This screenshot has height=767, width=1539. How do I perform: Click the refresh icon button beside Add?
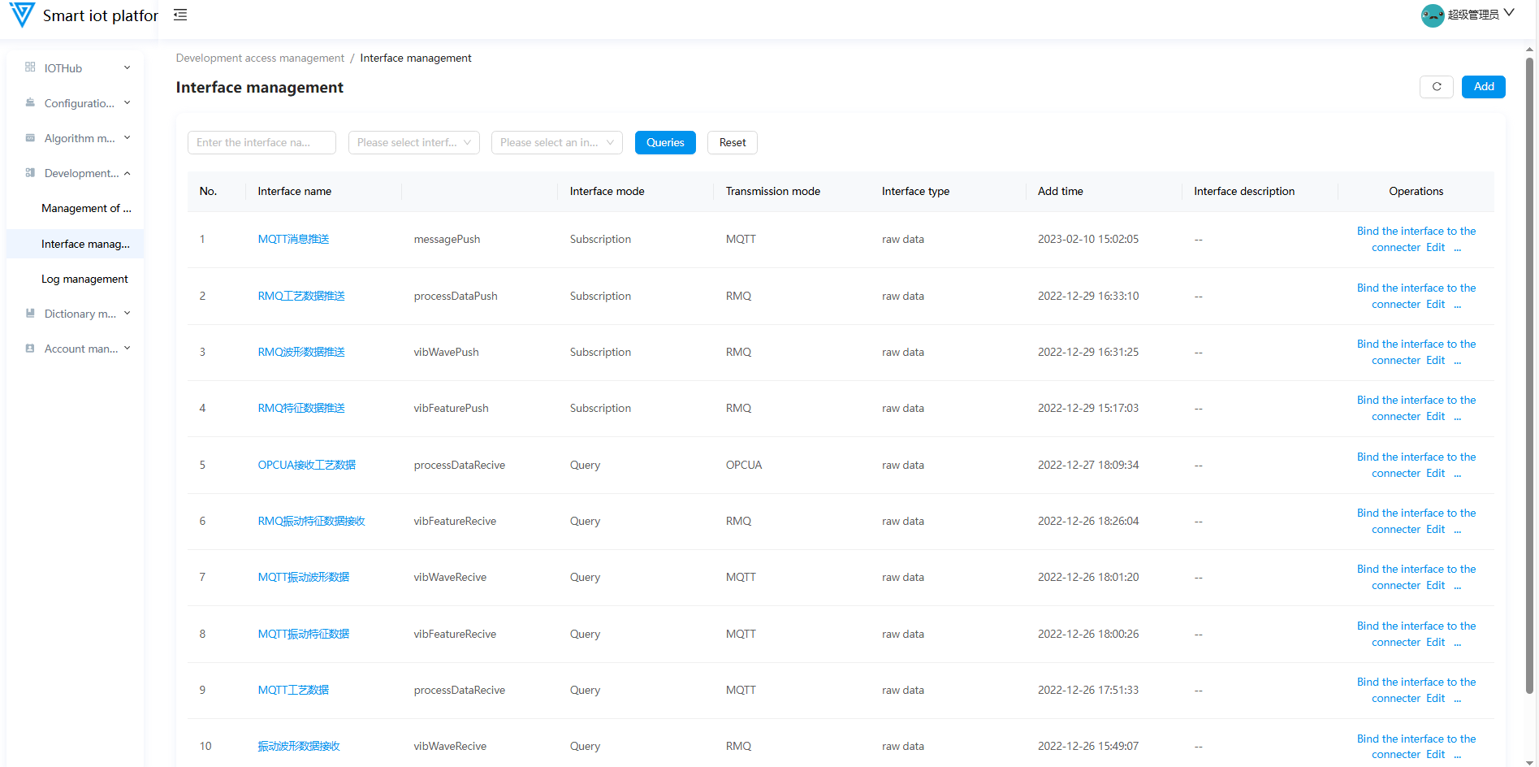point(1437,87)
